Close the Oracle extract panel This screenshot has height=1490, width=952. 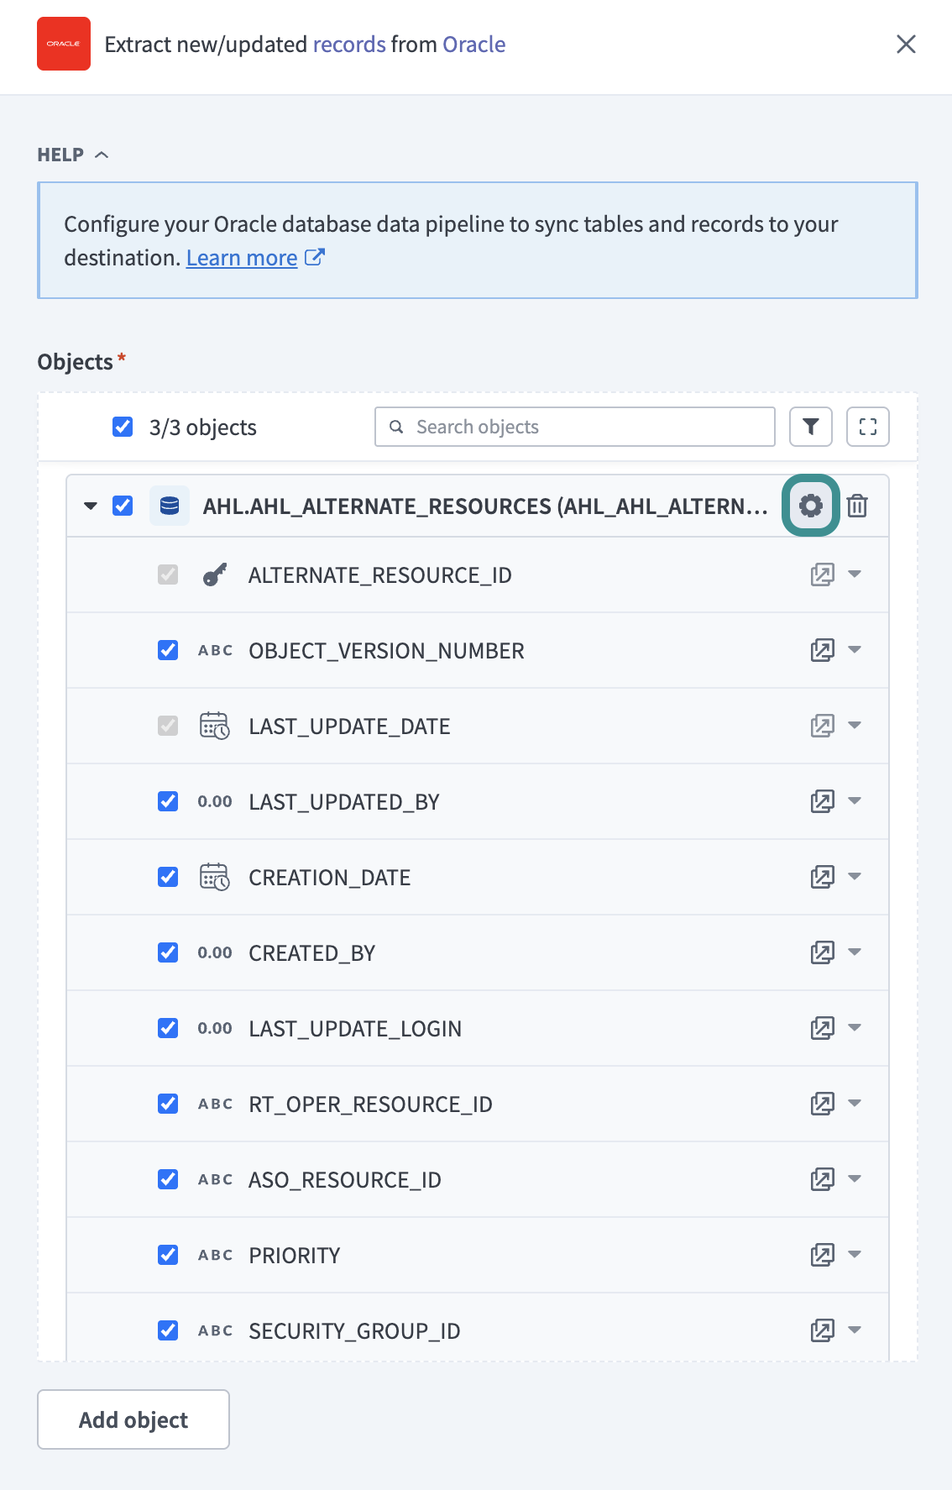tap(906, 44)
